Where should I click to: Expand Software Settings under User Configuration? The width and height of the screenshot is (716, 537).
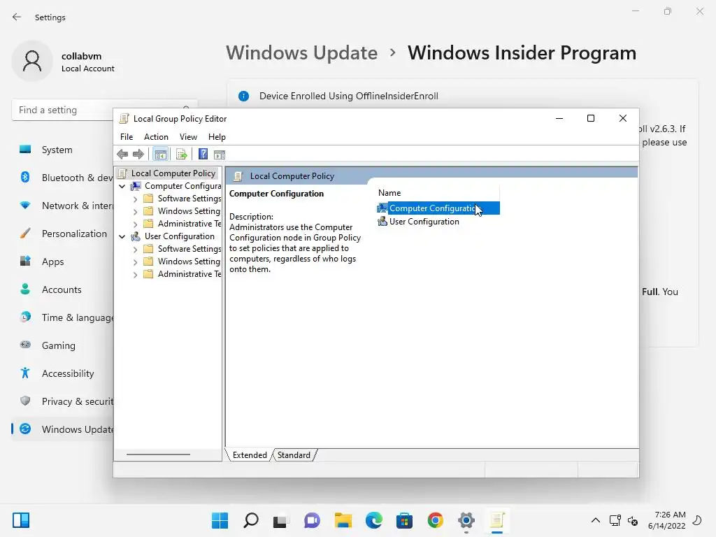135,250
